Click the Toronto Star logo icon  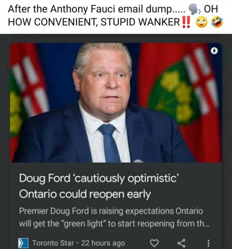tap(23, 243)
